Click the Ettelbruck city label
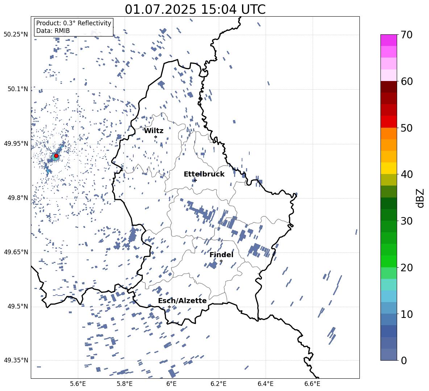This screenshot has height=391, width=429. [204, 174]
